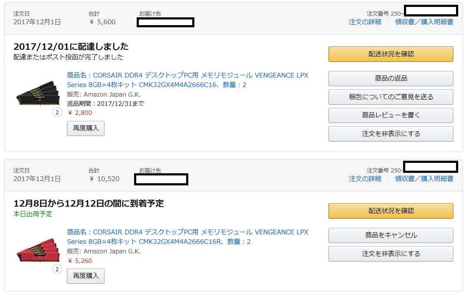466x295 pixels.
Task: Open 領収書／購入明細書 for the ¥10,520 order
Action: [x=424, y=178]
